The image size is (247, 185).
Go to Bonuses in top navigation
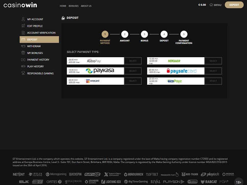coord(73,6)
